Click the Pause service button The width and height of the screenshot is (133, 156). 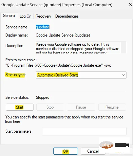click(81, 107)
